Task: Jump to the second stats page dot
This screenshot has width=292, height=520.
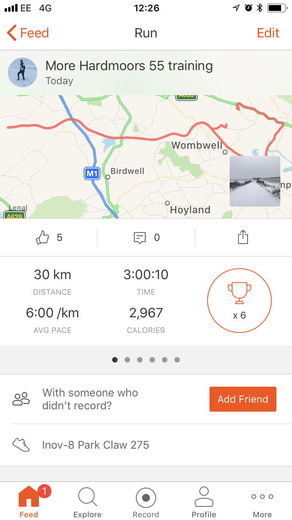Action: coord(127,360)
